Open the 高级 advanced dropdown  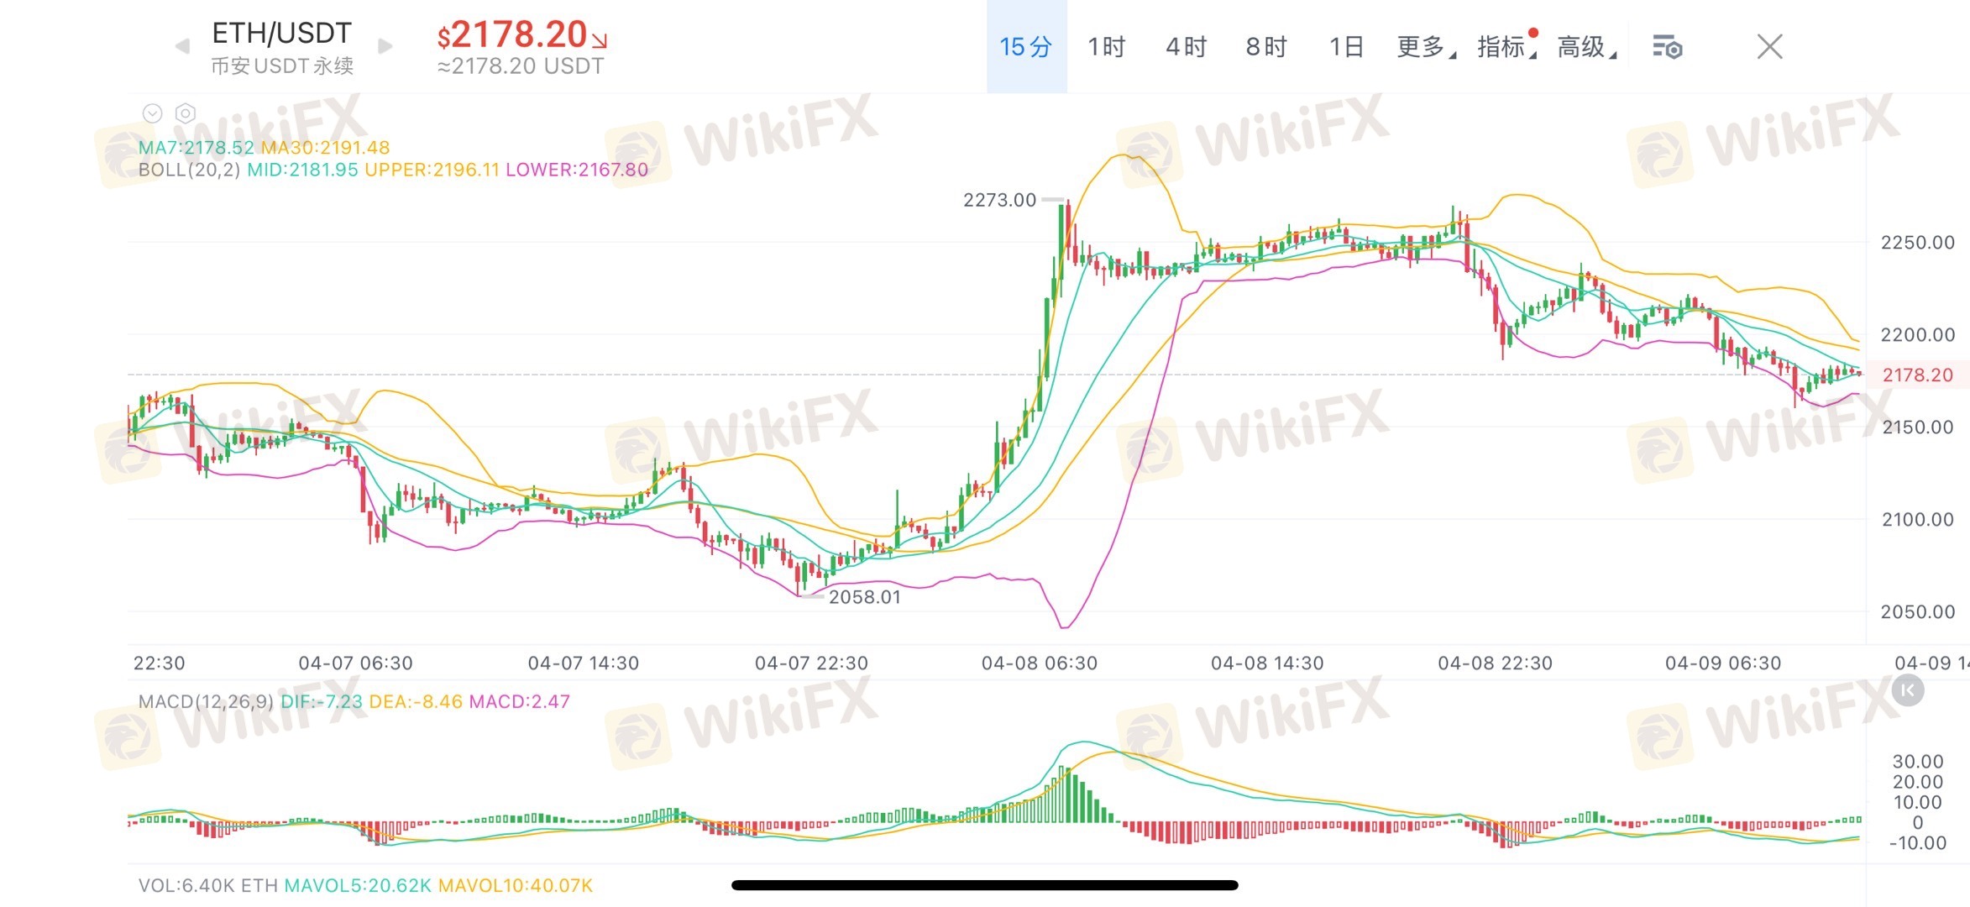tap(1586, 47)
